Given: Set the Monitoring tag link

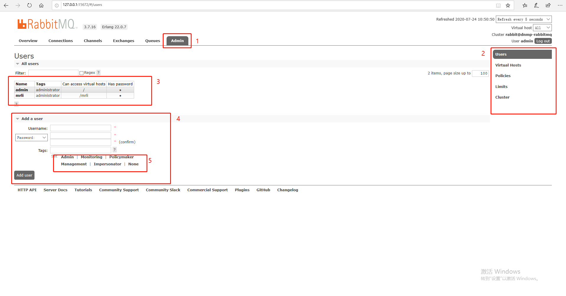Looking at the screenshot, I should [x=92, y=157].
